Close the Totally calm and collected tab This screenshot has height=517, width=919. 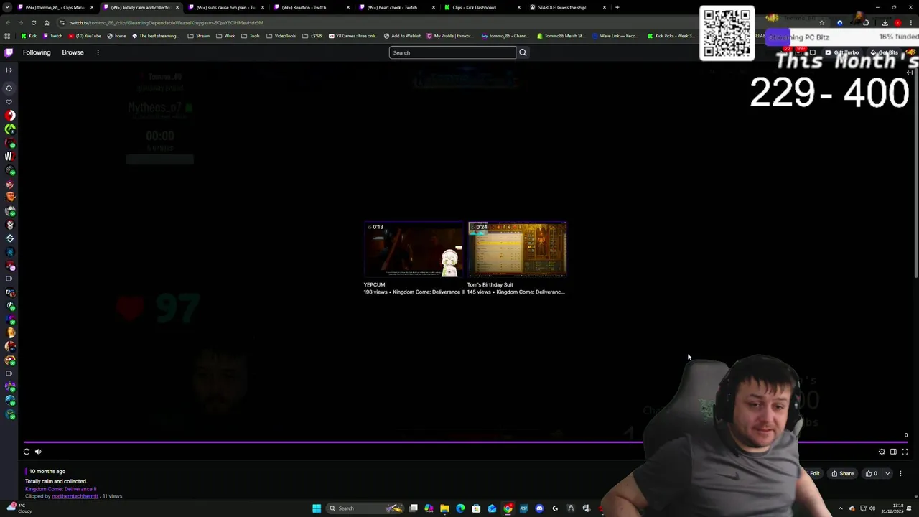coord(177,7)
